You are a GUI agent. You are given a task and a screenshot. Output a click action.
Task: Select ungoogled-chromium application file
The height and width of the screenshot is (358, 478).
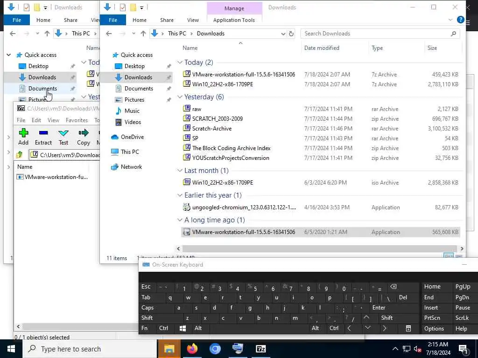point(321,207)
